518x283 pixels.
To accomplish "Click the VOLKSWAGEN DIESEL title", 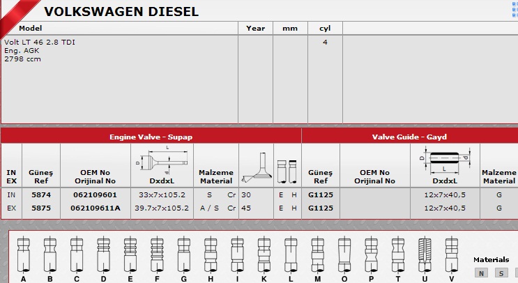I will 121,12.
